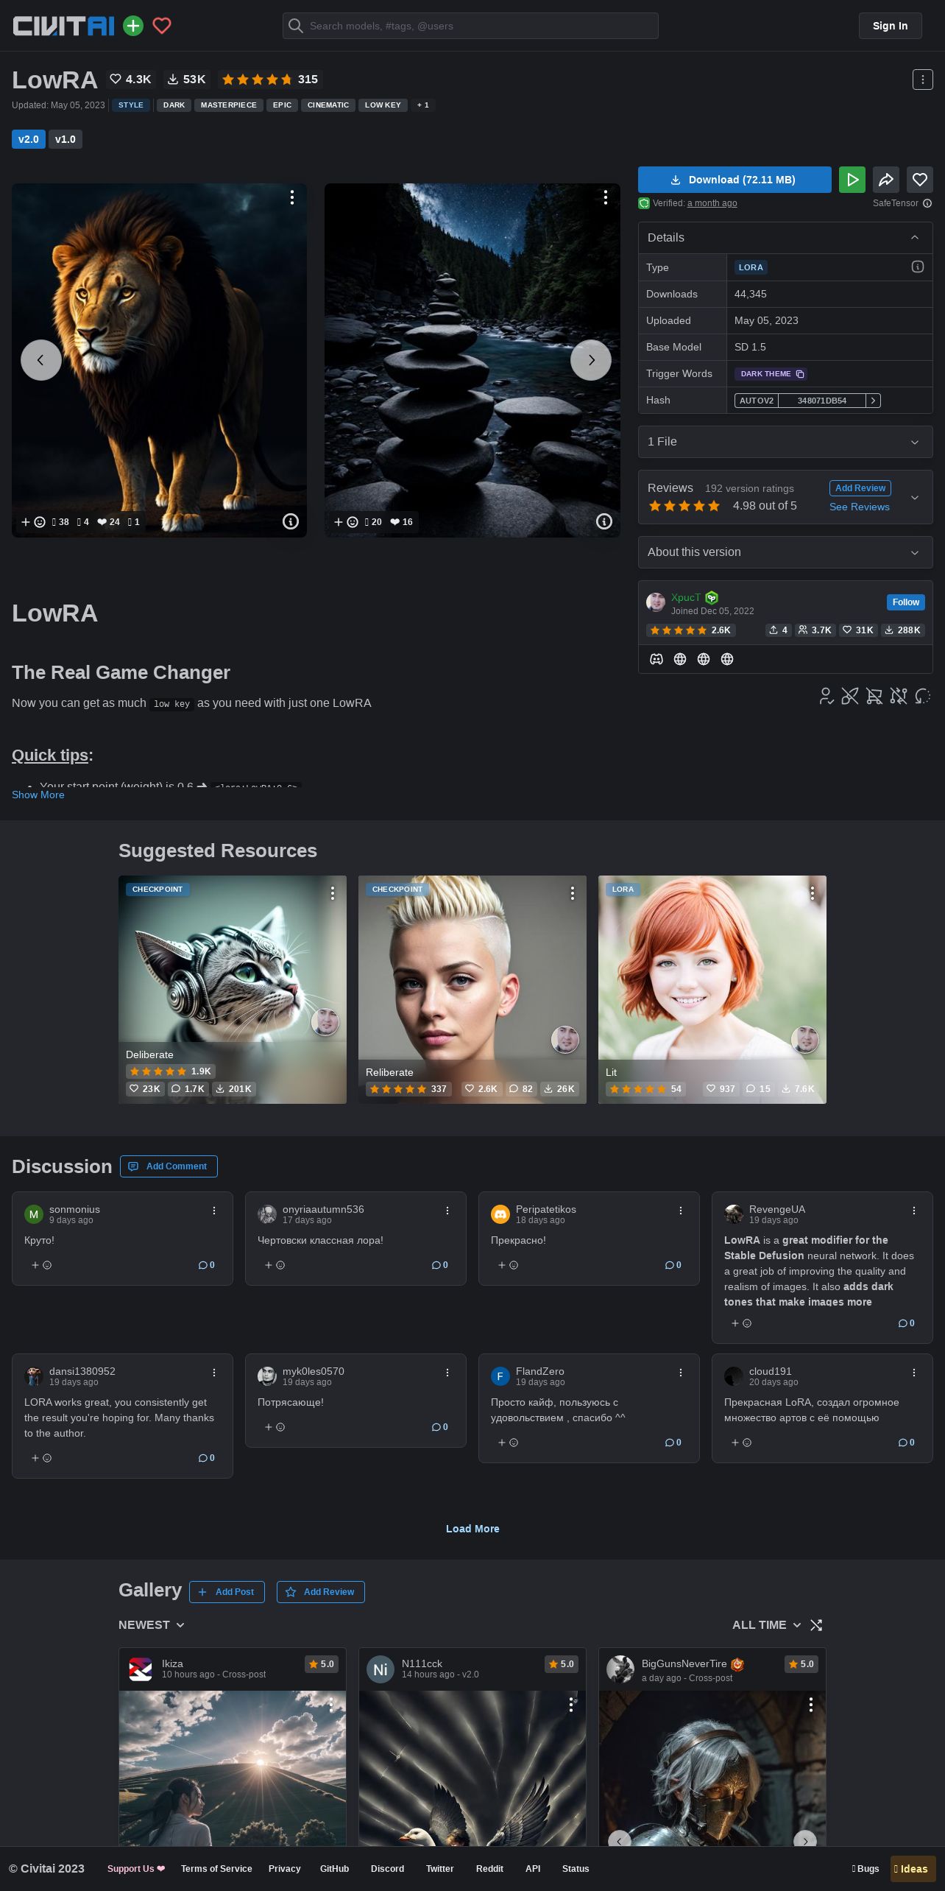Image resolution: width=945 pixels, height=1891 pixels.
Task: Click Show More under description
Action: click(38, 795)
